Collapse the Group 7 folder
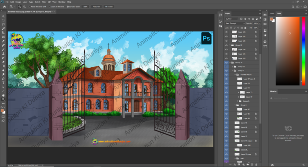The image size is (308, 167). click(x=233, y=71)
